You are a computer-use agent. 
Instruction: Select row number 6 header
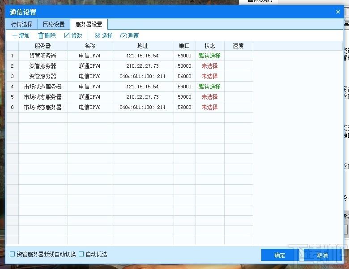[12, 107]
